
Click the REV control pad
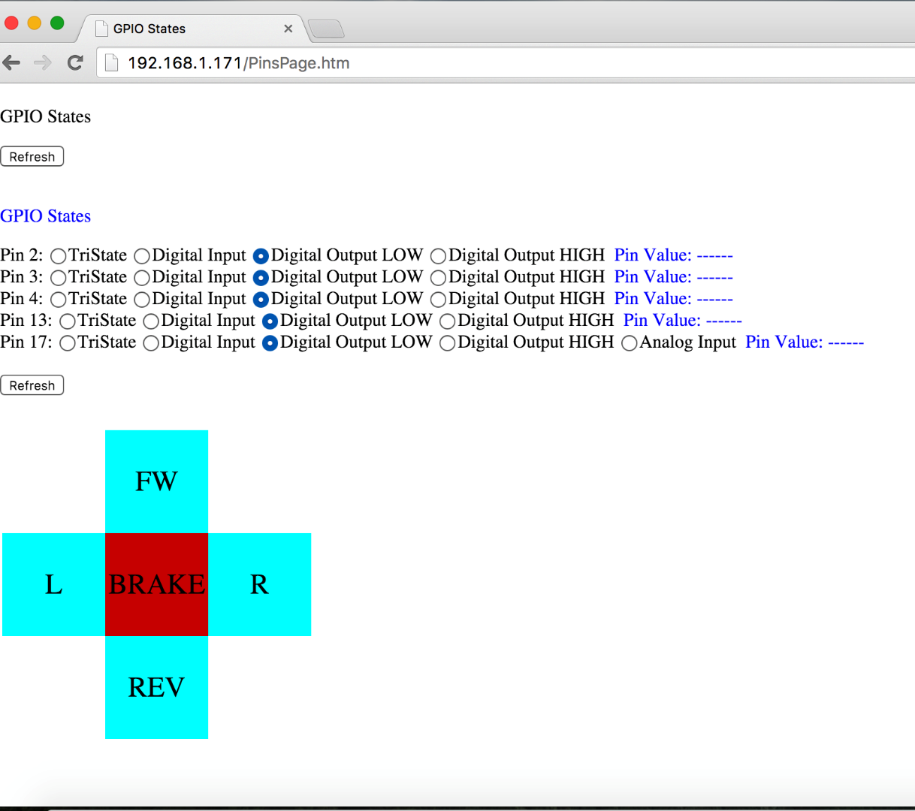tap(156, 686)
